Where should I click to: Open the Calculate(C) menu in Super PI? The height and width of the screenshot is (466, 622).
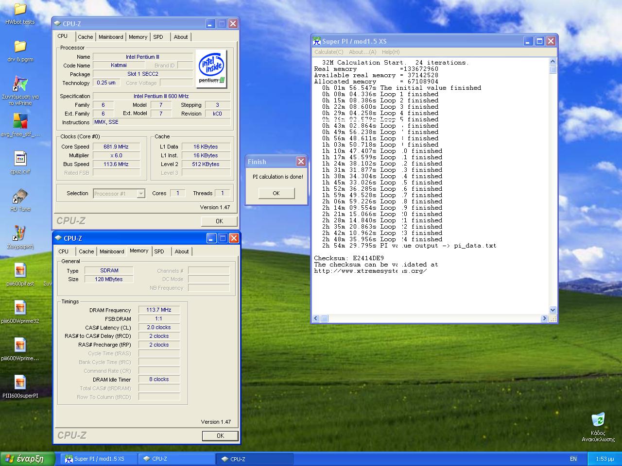coord(328,52)
